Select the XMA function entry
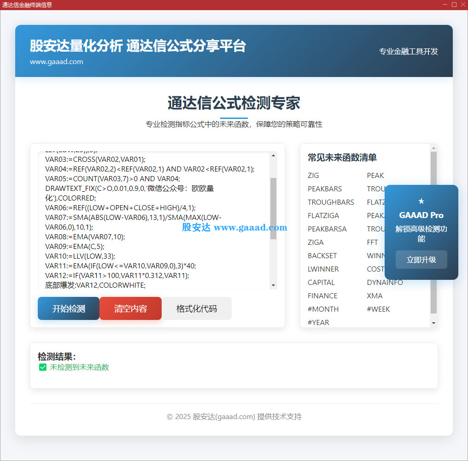468x461 pixels. tap(374, 296)
